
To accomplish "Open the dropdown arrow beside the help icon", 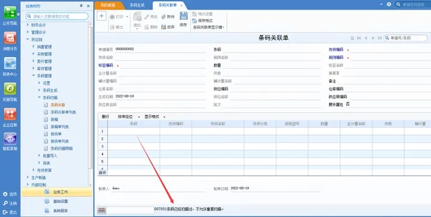I will (x=381, y=4).
